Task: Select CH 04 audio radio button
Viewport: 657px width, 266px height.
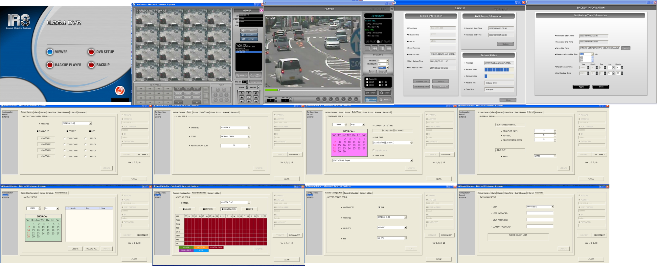Action: [380, 85]
